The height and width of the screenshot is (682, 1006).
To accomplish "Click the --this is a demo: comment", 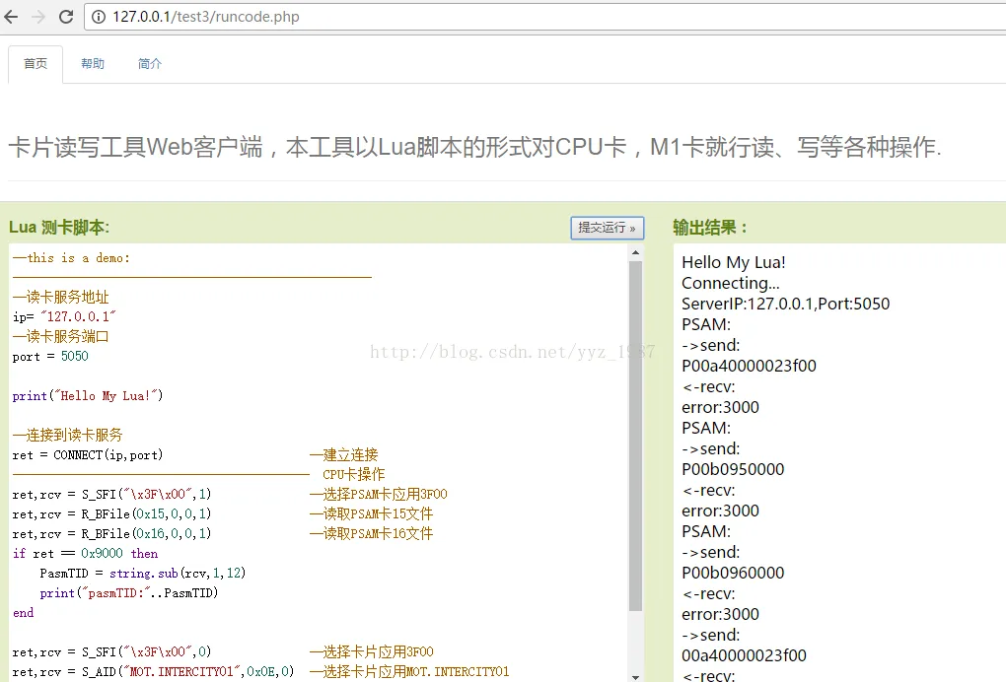I will (x=71, y=257).
